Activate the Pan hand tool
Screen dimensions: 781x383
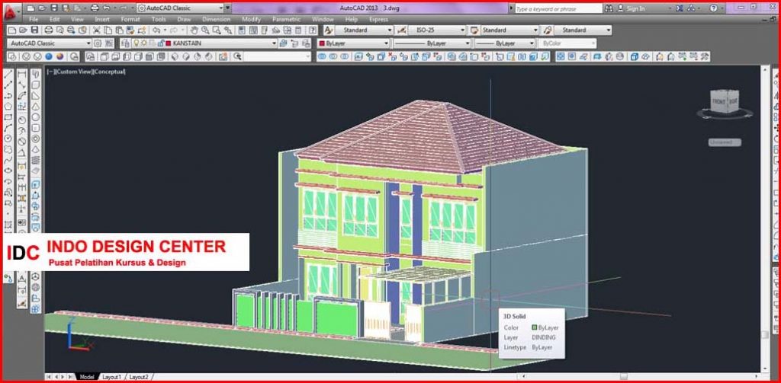coord(194,30)
